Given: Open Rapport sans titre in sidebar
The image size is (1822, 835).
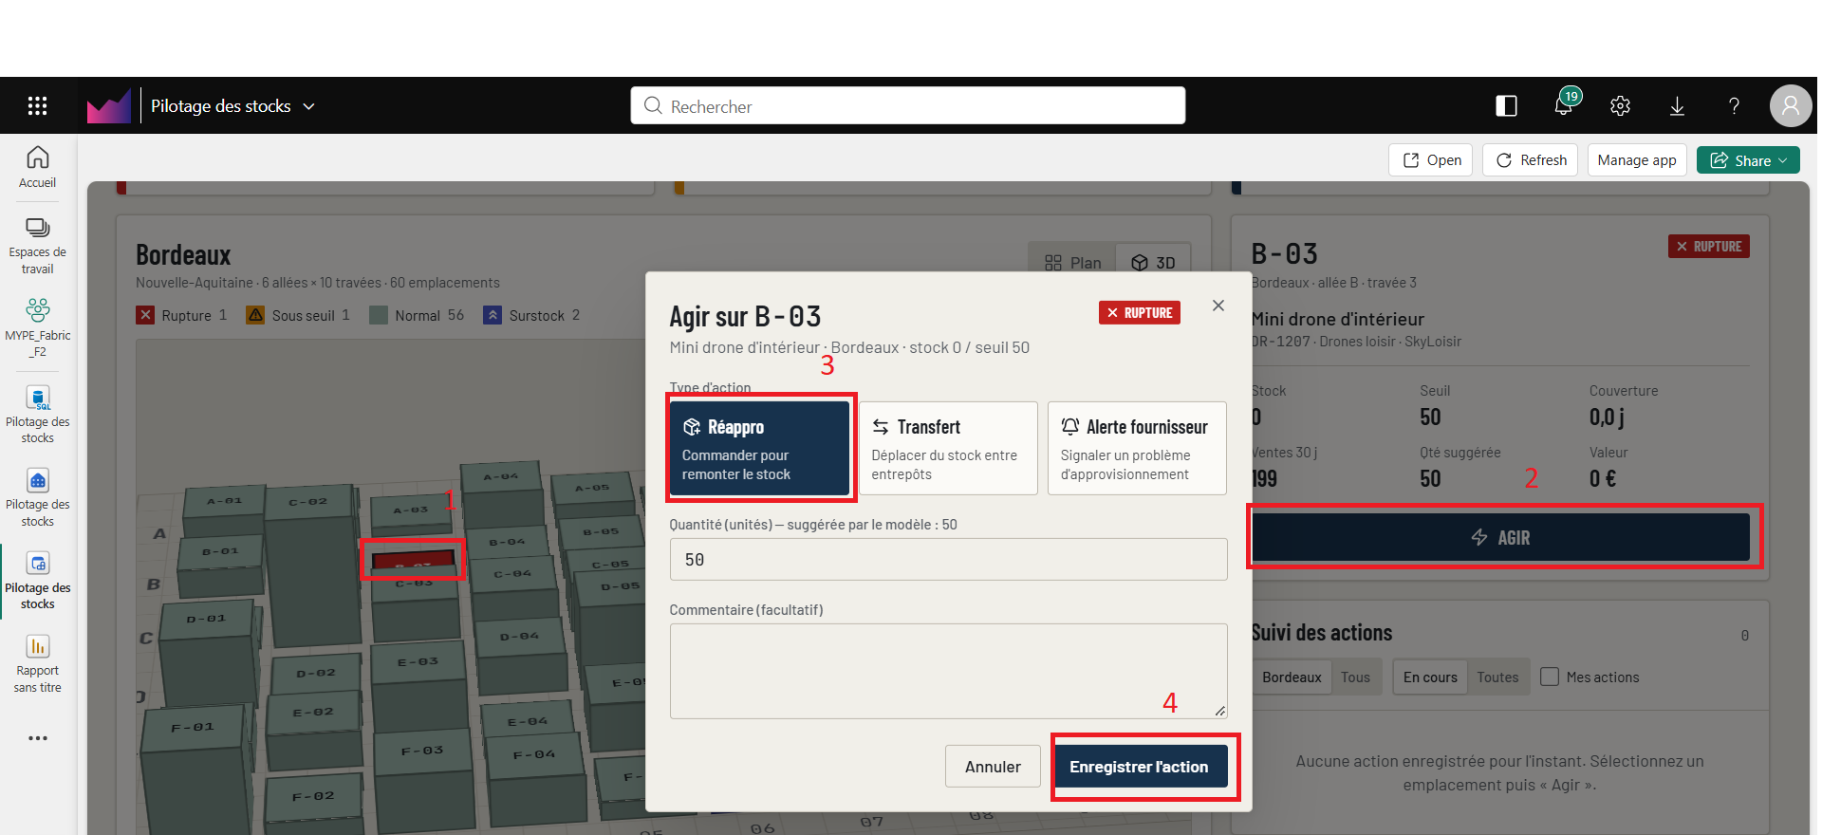Looking at the screenshot, I should click(x=38, y=664).
